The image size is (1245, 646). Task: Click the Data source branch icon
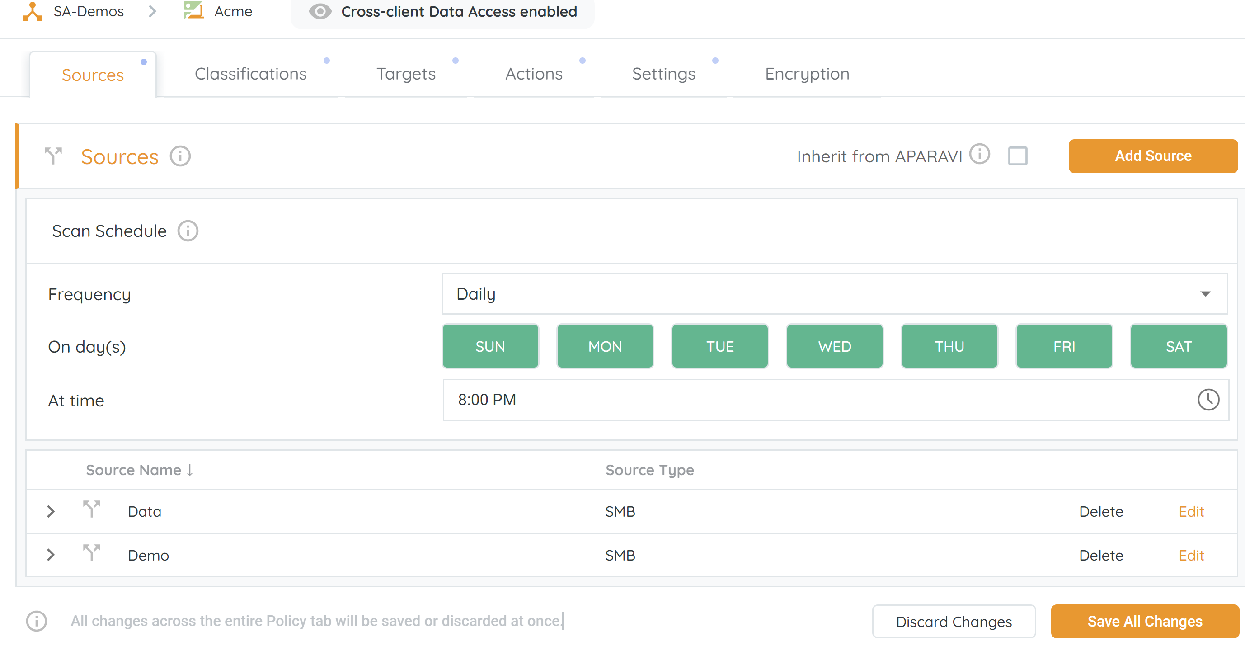[91, 509]
